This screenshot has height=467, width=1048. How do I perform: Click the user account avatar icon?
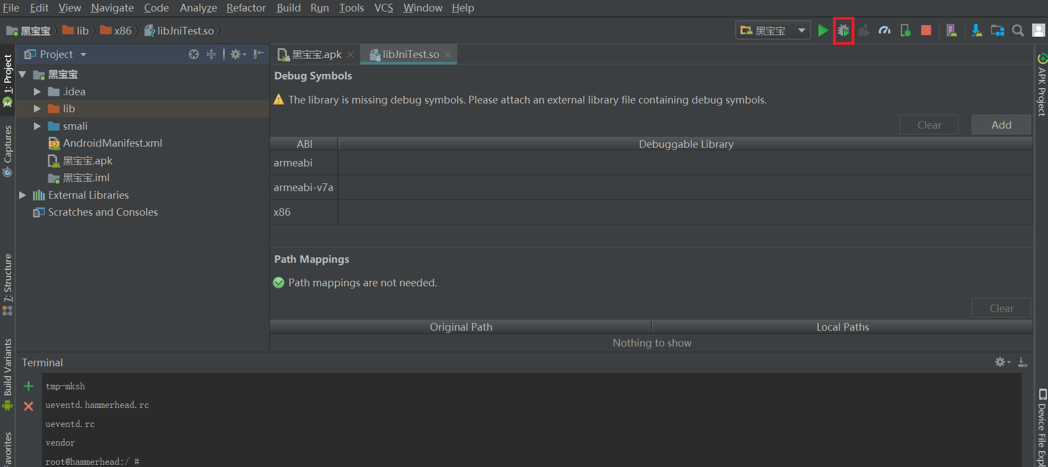pos(1039,31)
